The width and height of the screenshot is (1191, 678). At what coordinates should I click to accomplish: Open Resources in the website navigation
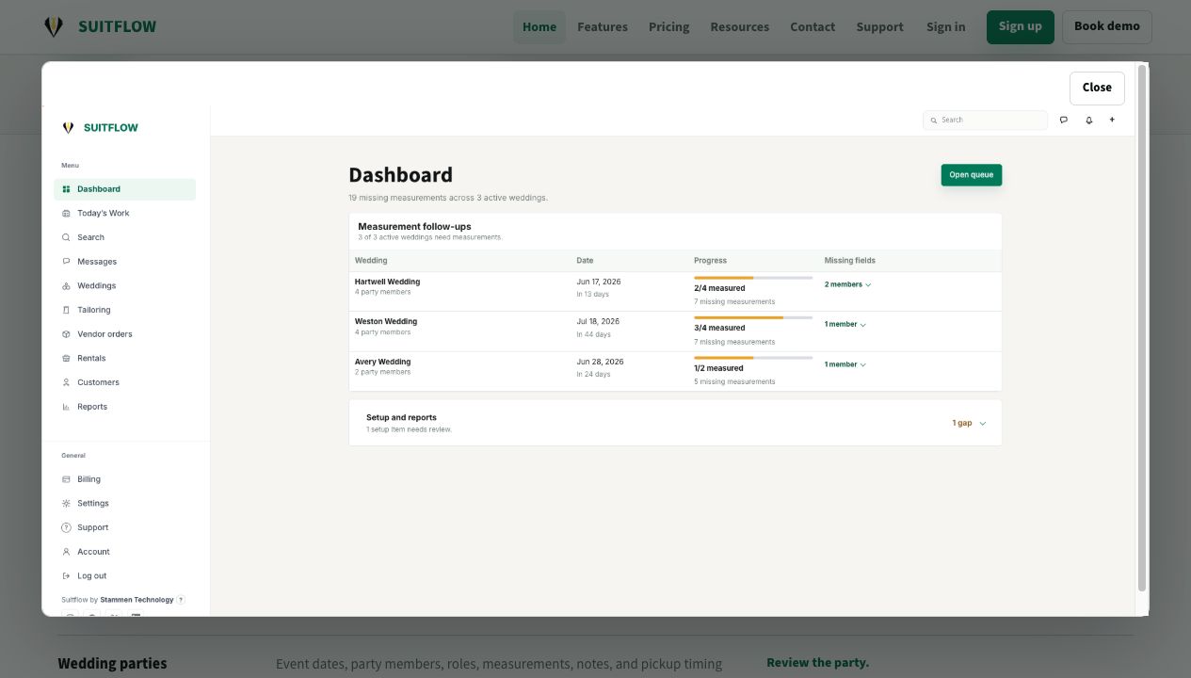click(740, 26)
